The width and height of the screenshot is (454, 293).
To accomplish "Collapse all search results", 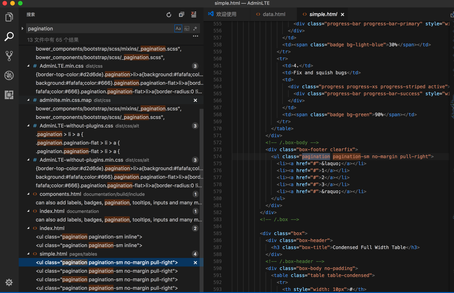I will (x=181, y=15).
